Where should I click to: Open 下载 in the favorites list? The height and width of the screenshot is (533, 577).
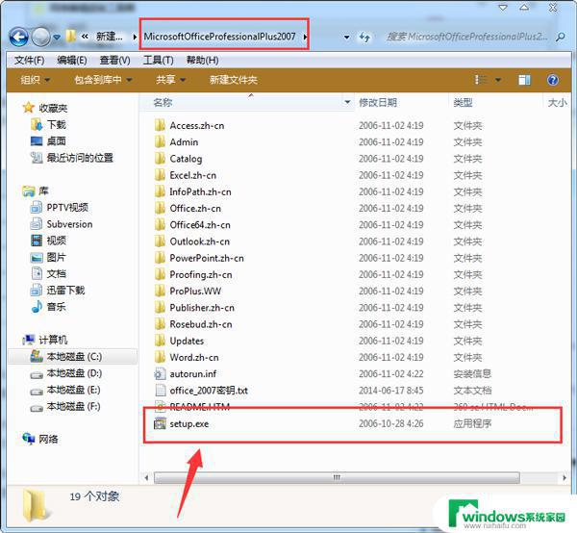57,124
